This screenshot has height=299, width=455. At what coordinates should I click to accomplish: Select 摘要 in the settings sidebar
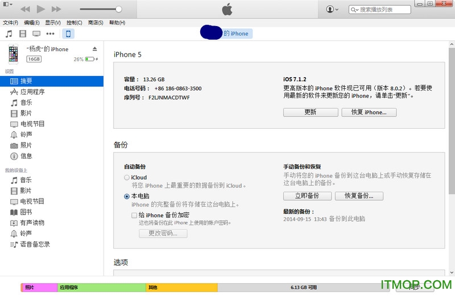click(52, 81)
